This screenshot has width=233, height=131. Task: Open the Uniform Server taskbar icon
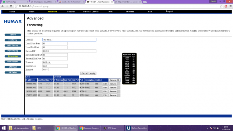[x=137, y=128]
